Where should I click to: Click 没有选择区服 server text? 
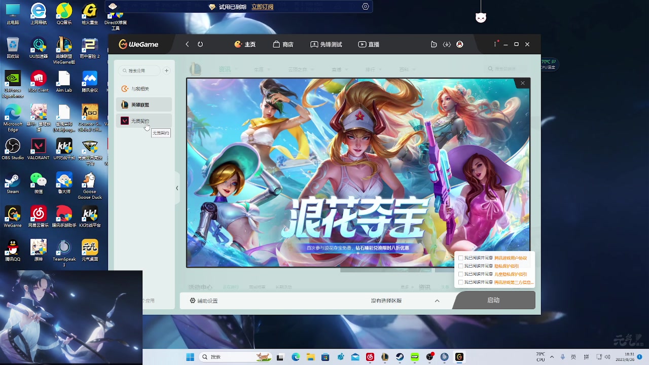[x=386, y=301]
